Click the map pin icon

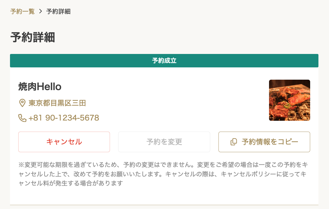[x=22, y=103]
